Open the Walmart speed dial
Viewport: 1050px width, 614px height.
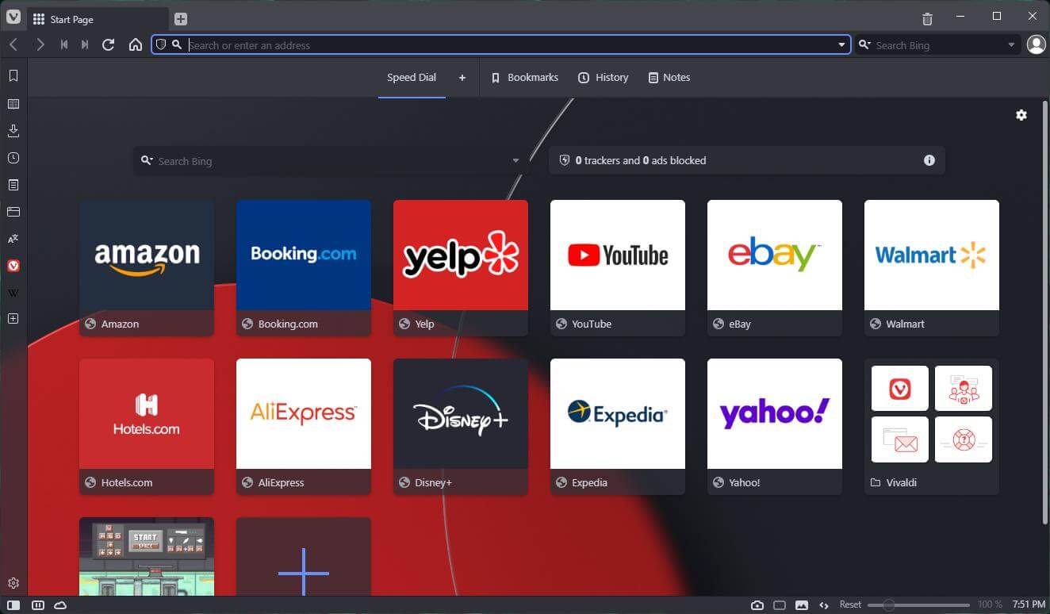click(932, 268)
